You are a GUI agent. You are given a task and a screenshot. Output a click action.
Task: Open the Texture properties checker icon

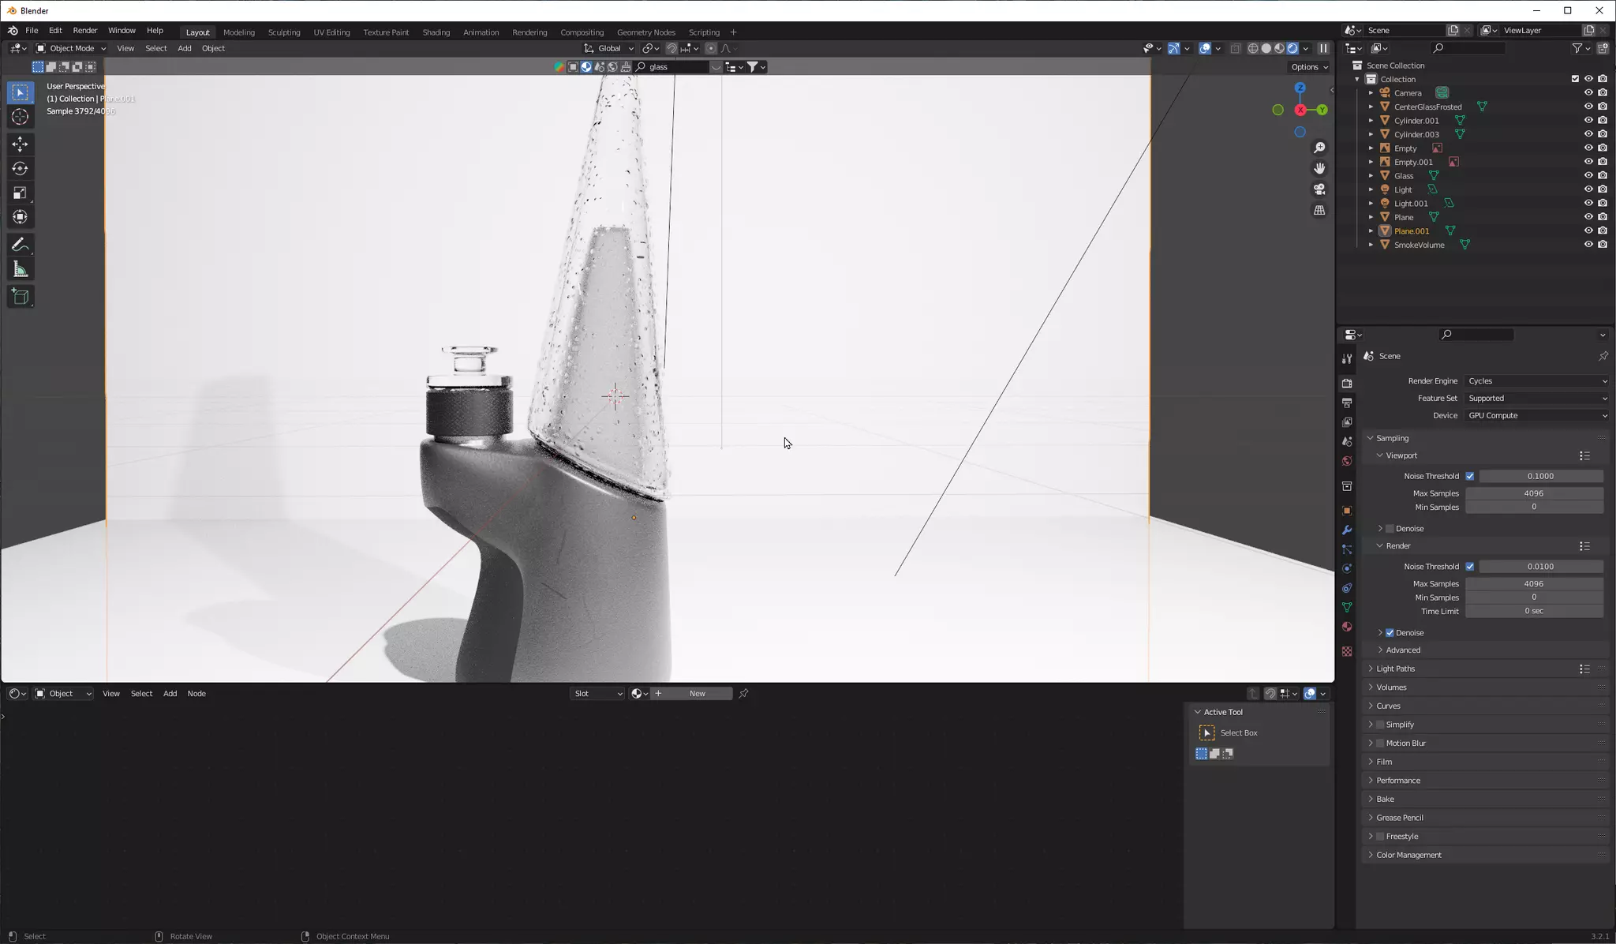[1347, 651]
